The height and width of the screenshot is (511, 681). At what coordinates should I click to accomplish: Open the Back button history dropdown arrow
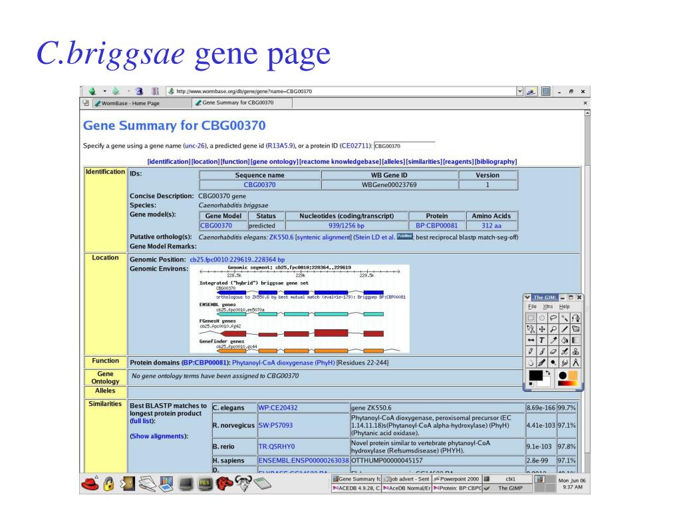[x=104, y=91]
